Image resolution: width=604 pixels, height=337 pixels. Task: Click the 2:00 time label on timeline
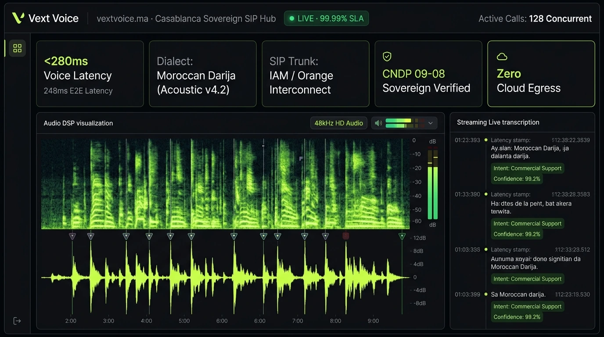pyautogui.click(x=71, y=321)
